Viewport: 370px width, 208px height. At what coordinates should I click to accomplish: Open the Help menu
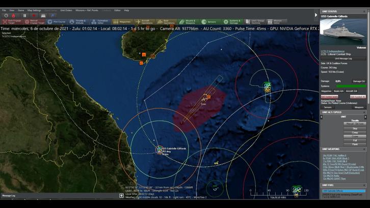[x=126, y=10]
